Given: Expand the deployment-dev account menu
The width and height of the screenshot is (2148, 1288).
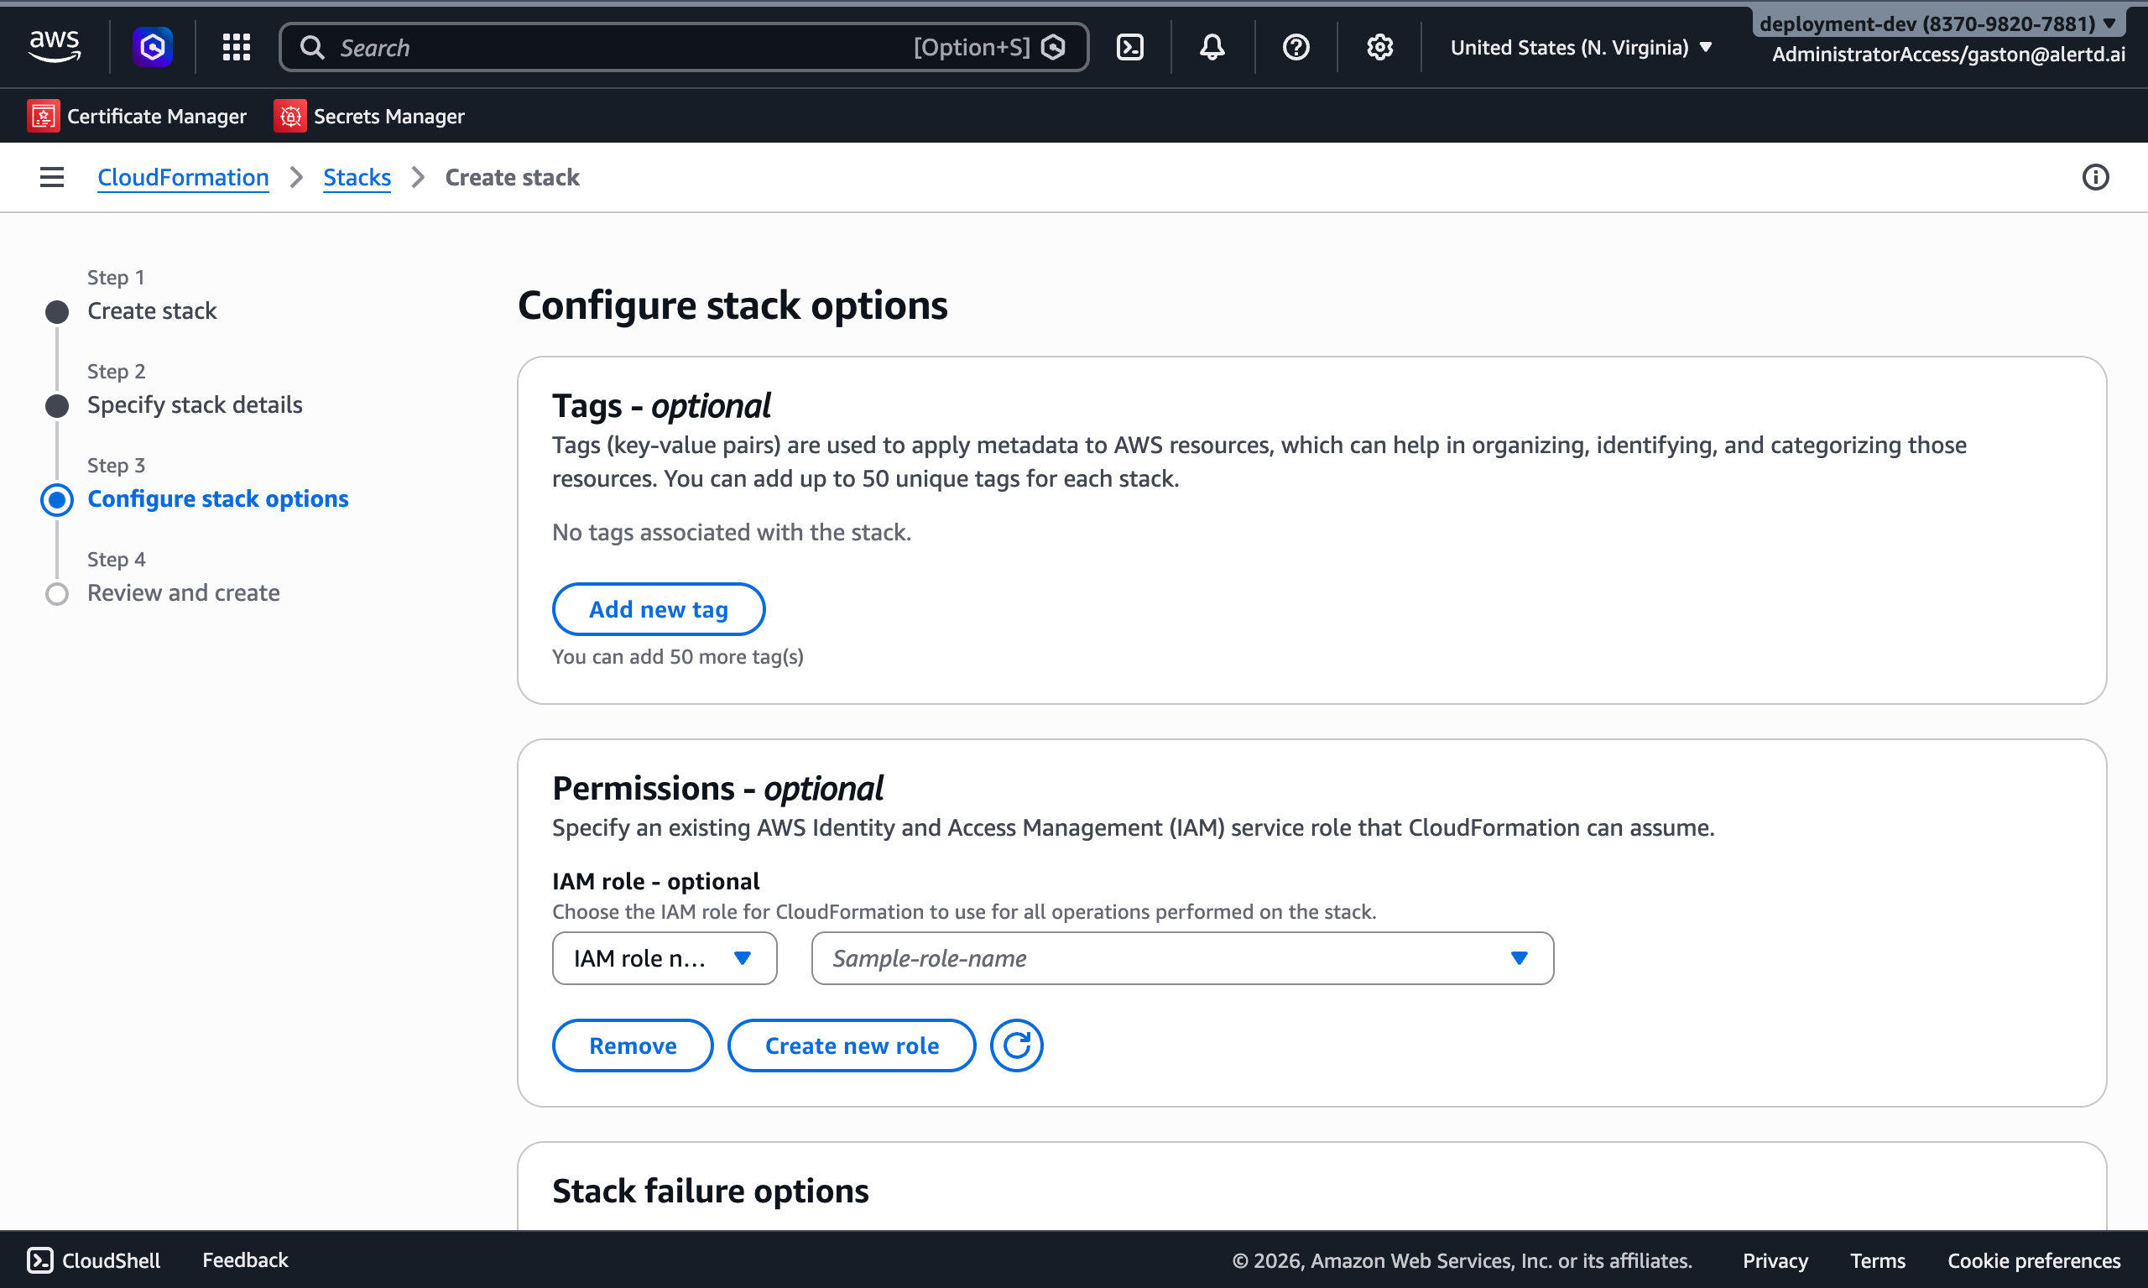Looking at the screenshot, I should 1937,23.
